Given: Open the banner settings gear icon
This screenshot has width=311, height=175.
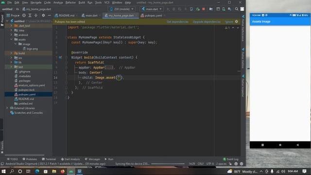Looking at the screenshot, I should (x=237, y=21).
